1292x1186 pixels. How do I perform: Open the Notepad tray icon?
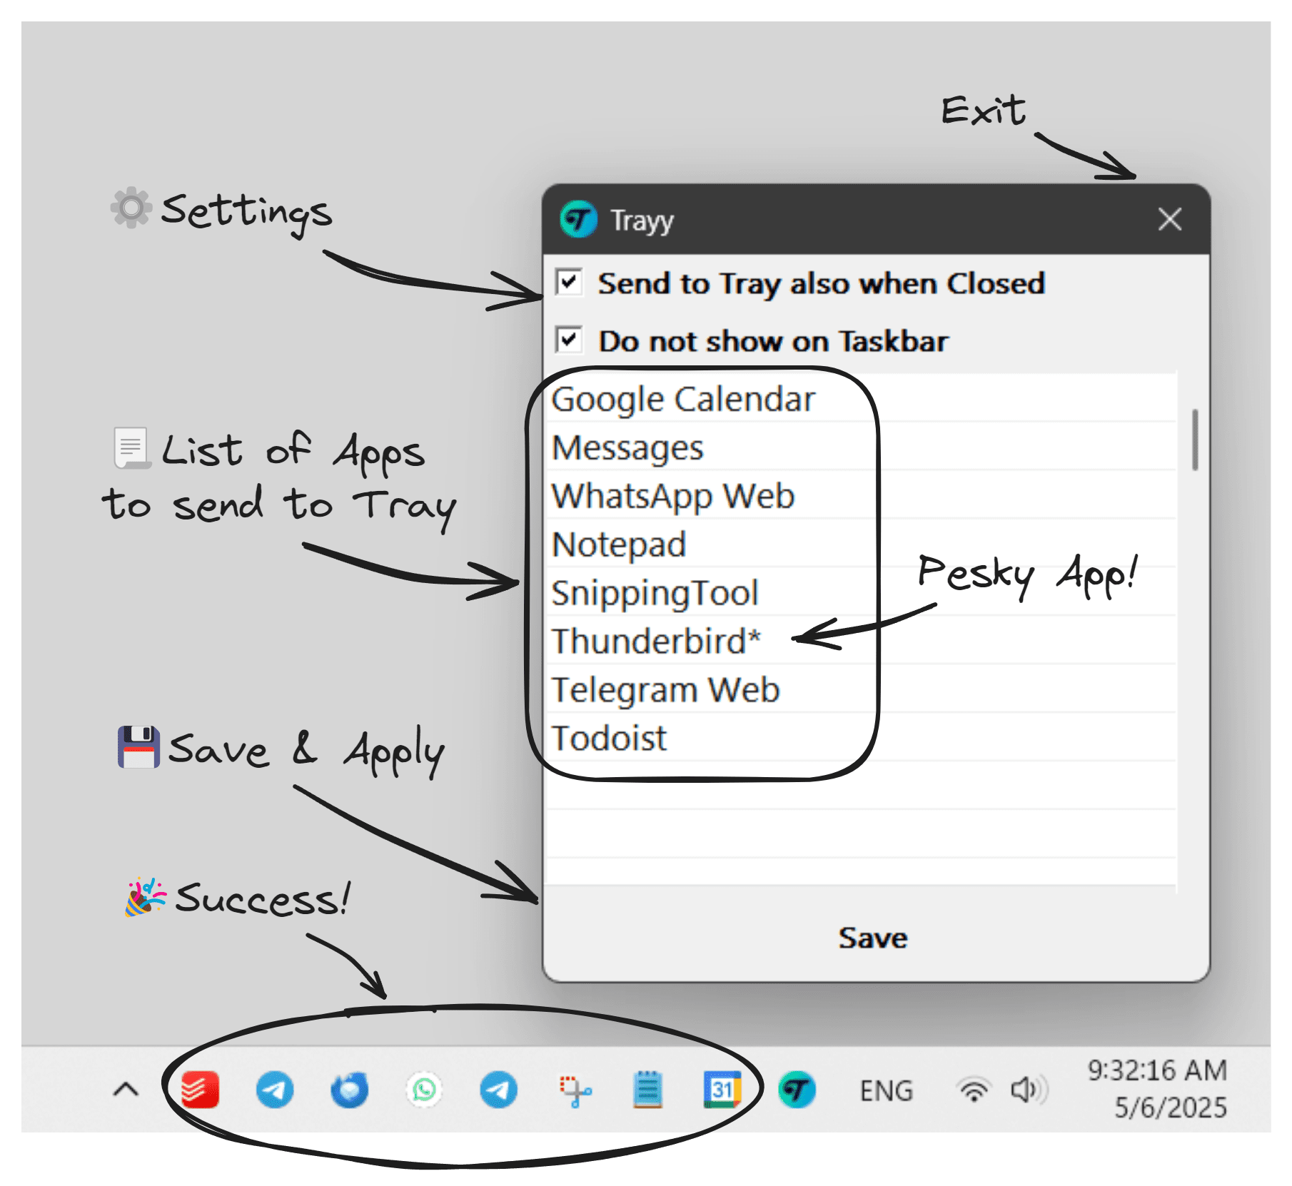pos(648,1090)
